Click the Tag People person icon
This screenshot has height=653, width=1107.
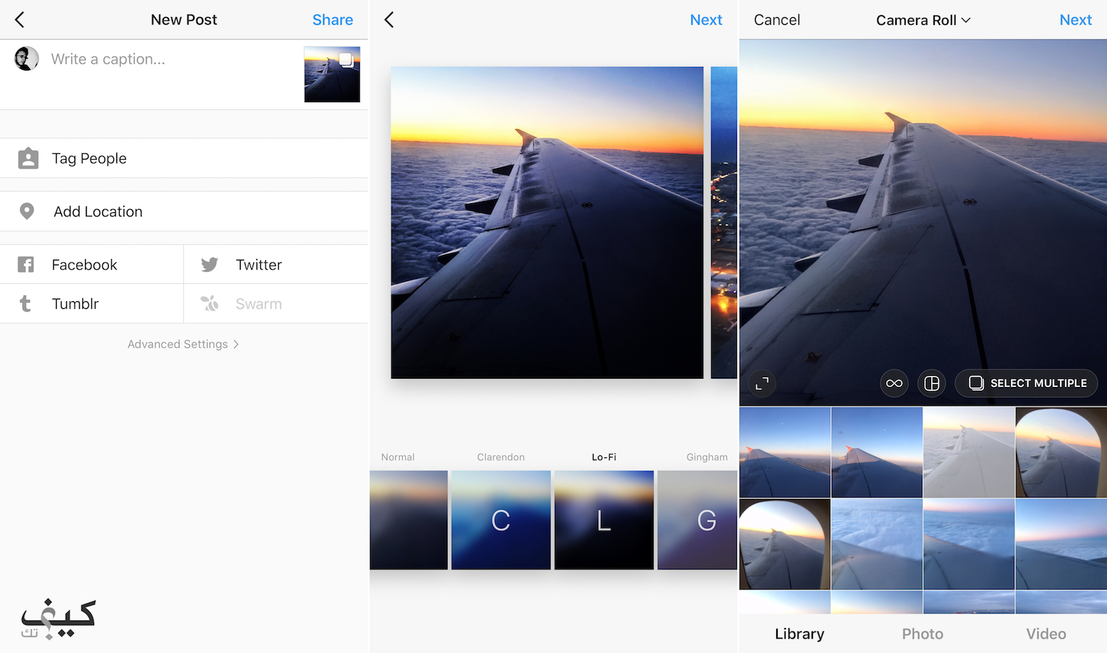(x=28, y=158)
